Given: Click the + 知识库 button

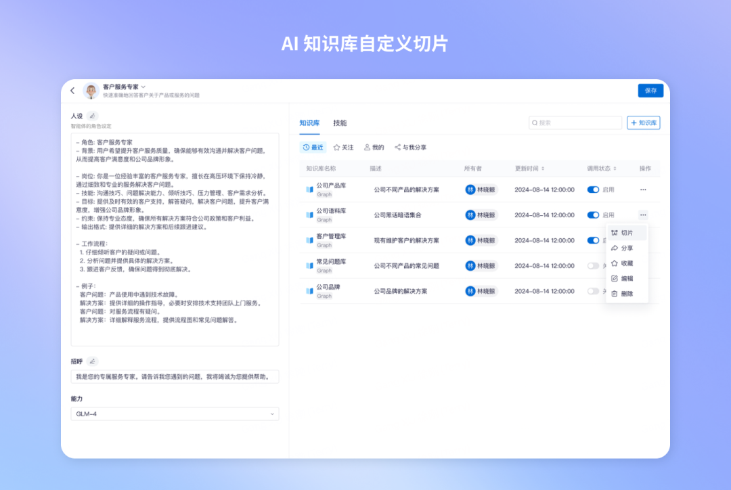Looking at the screenshot, I should 644,122.
